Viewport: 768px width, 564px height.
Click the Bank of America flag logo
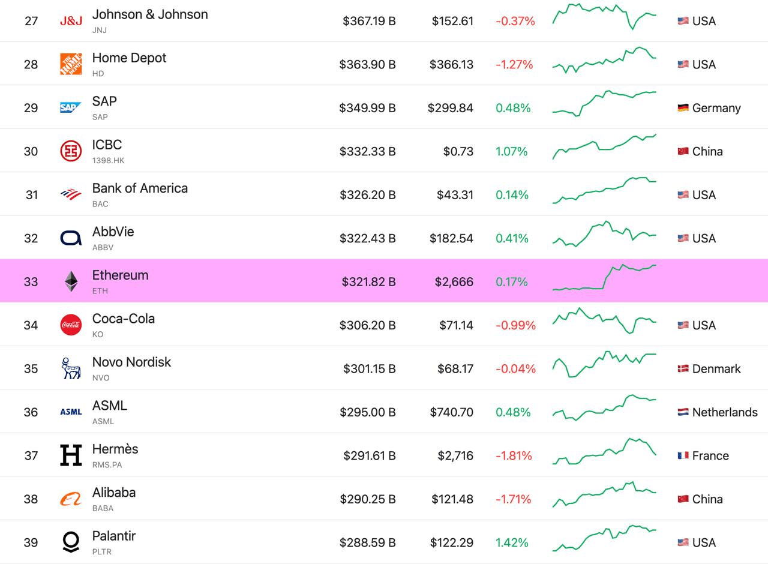click(71, 194)
